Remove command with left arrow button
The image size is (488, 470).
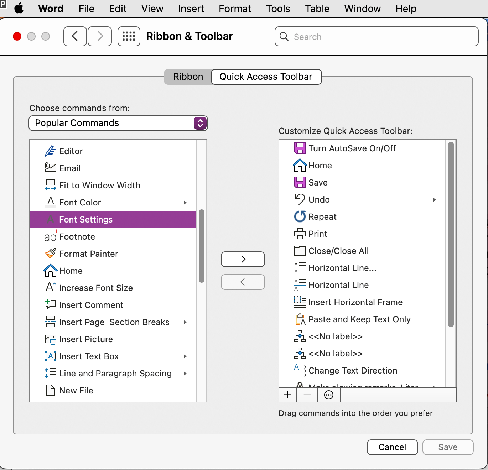243,282
